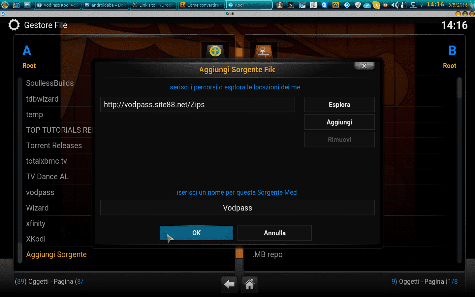Click the taskbar clock showing 14:16
475x297 pixels.
pos(435,5)
